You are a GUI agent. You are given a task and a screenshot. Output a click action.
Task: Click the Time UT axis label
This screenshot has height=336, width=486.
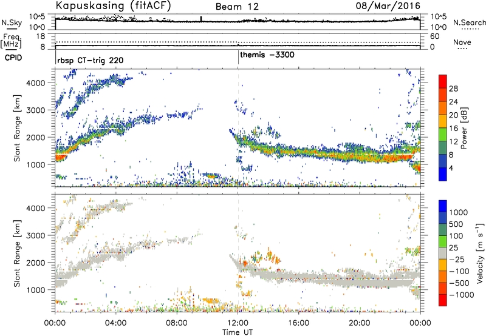click(x=238, y=332)
